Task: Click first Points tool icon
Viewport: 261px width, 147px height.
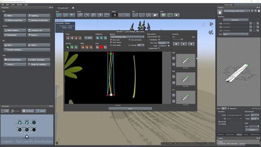Action: (68, 38)
